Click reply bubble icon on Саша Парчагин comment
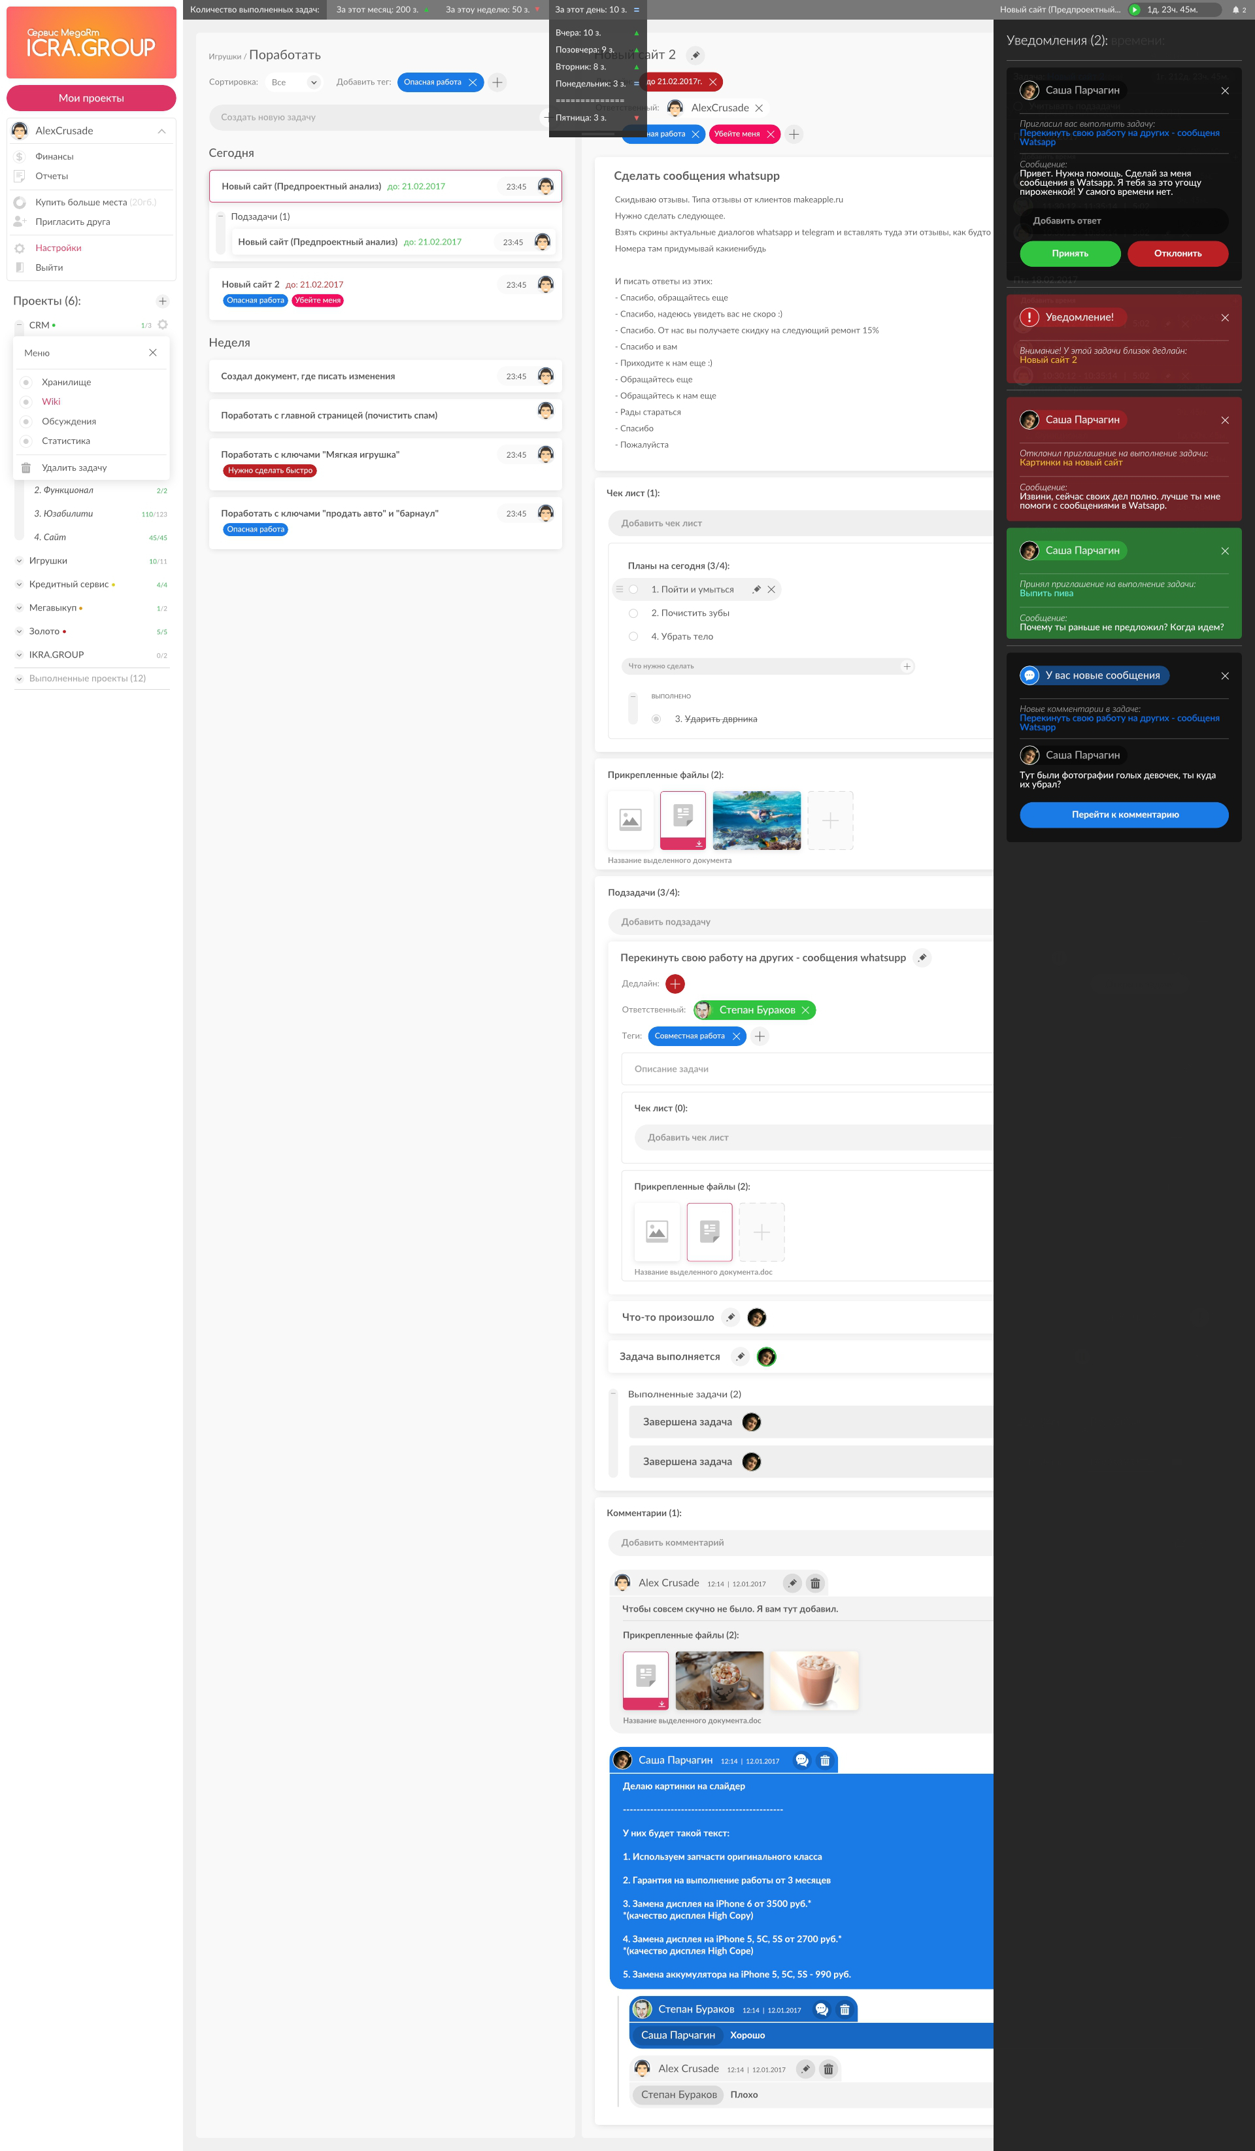Viewport: 1255px width, 2151px height. (802, 1760)
